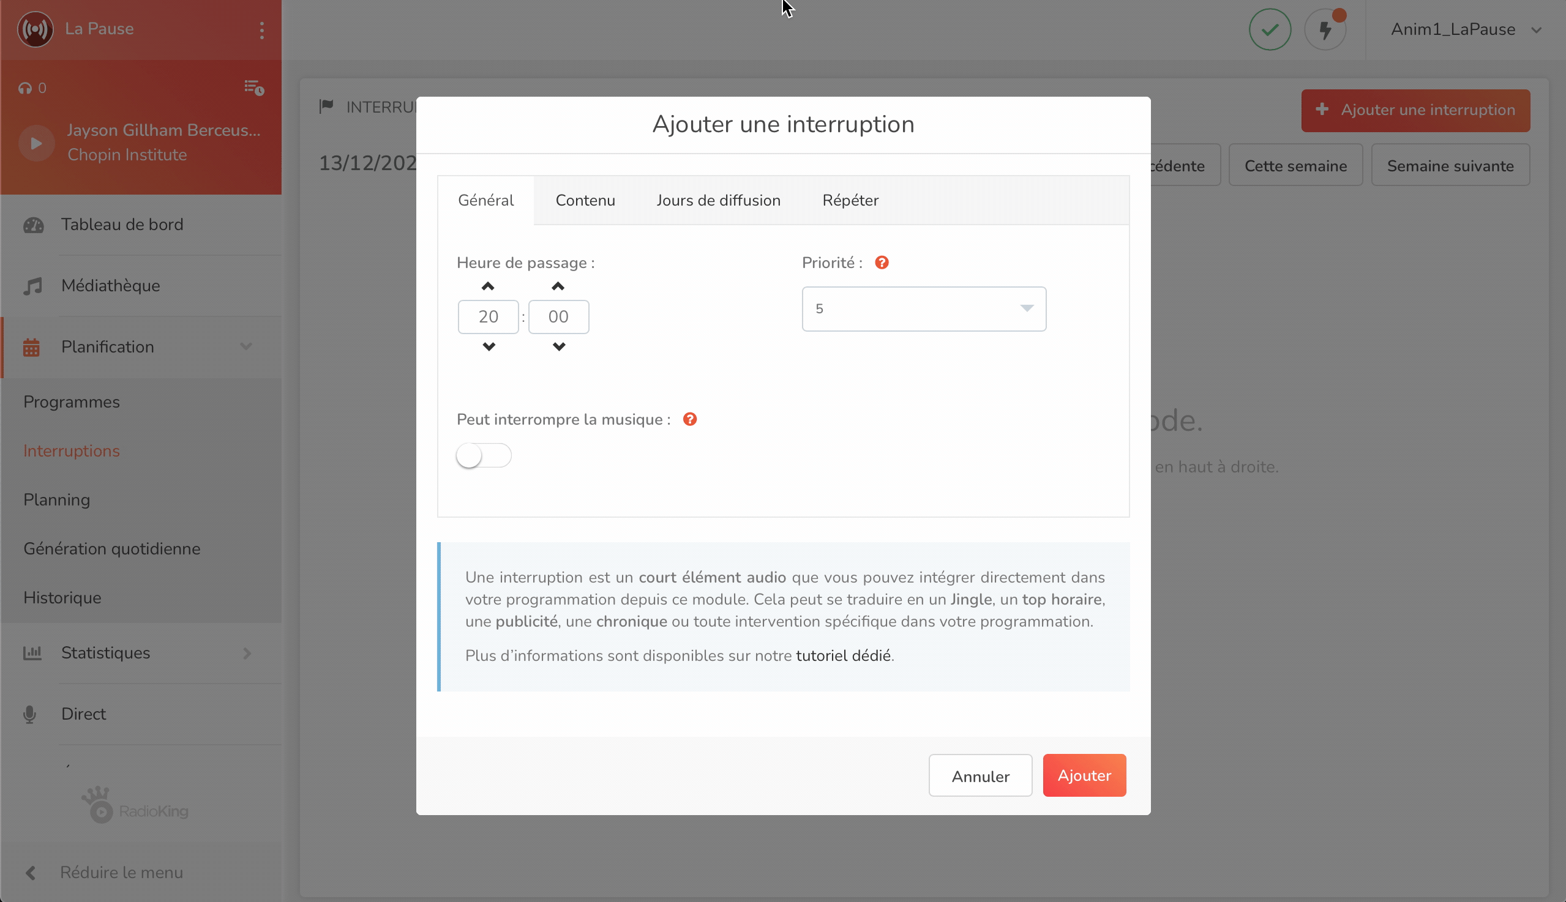Collapse the Planification submenu
Image resolution: width=1566 pixels, height=902 pixels.
click(246, 347)
